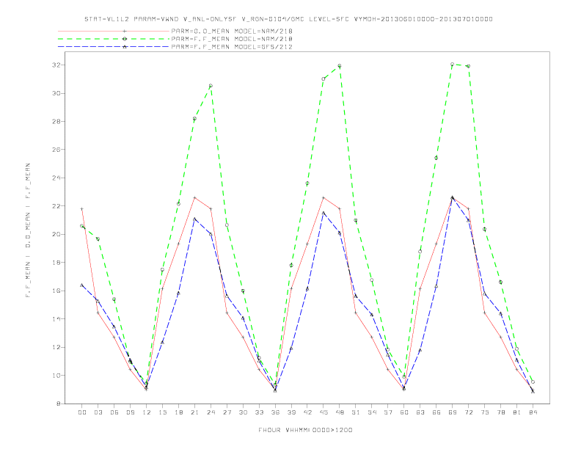Click the chart title starting with STAT-VL1L2
The image size is (581, 449).
(288, 19)
